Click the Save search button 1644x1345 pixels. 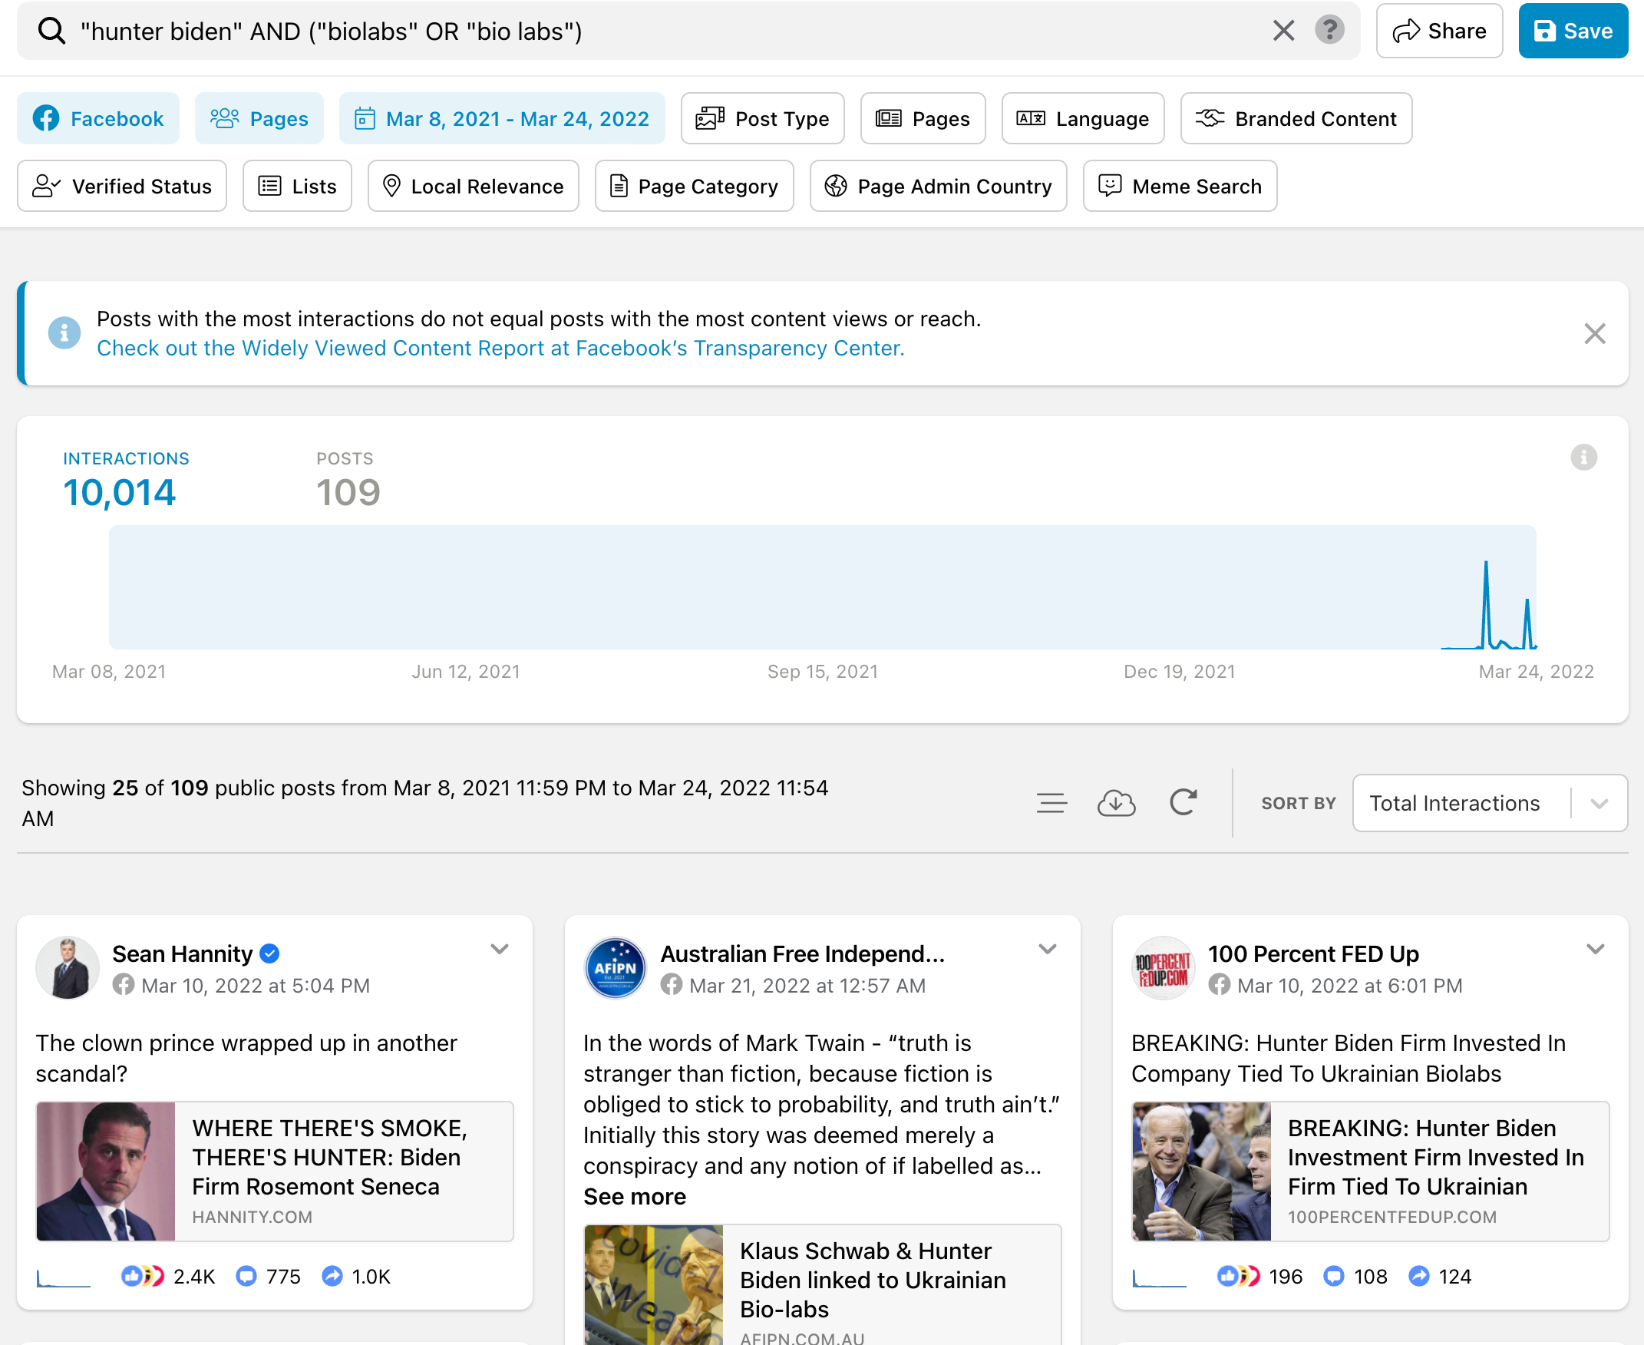click(x=1573, y=31)
